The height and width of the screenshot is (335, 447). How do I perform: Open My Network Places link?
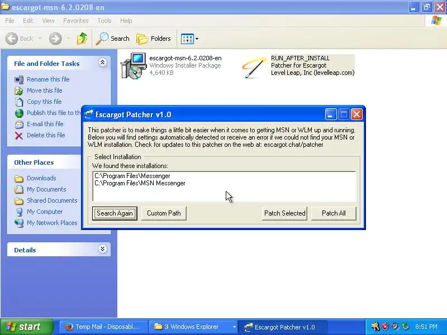click(x=52, y=223)
